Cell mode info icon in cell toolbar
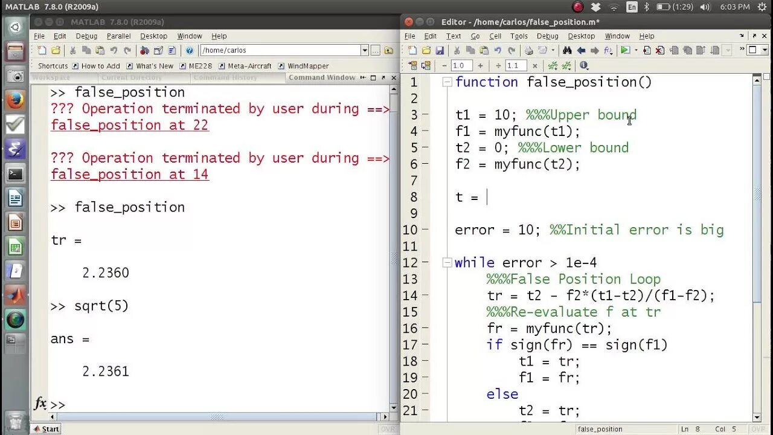773x435 pixels. [x=583, y=65]
